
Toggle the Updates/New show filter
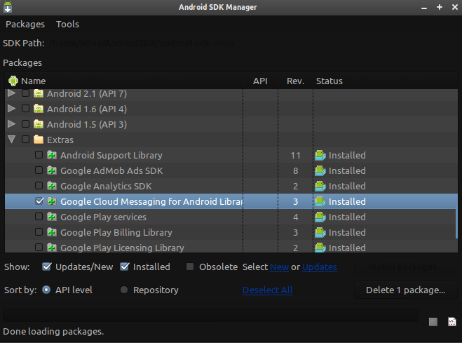click(x=47, y=267)
